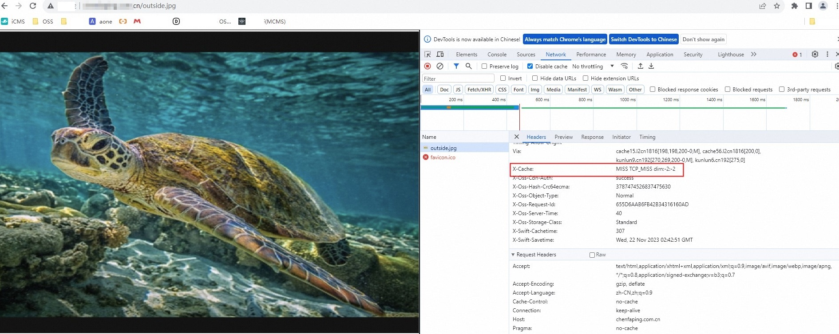This screenshot has width=839, height=334.
Task: Open the Sources panel
Action: (526, 55)
